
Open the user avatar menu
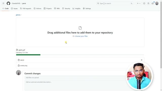157,3
